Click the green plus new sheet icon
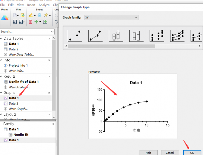This screenshot has height=155, width=203. click(x=36, y=22)
